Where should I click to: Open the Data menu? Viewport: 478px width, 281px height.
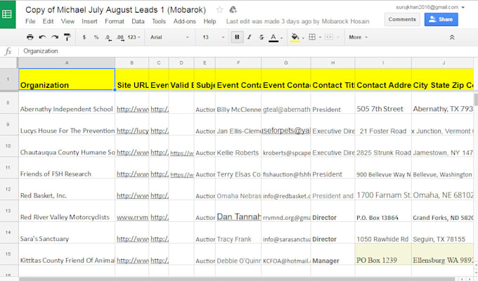(138, 21)
